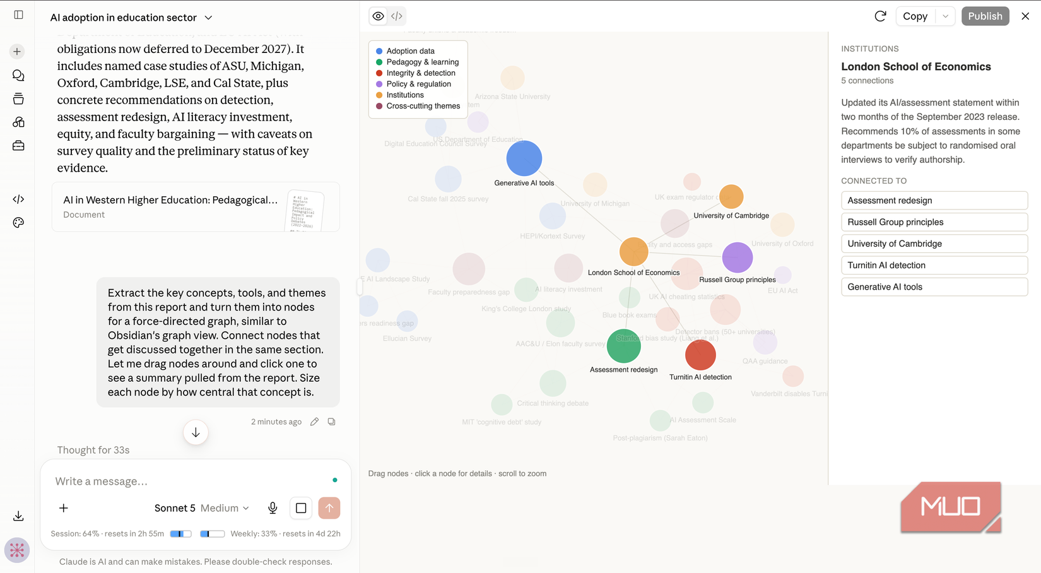Open the Russell Group principles connection in the side list
This screenshot has width=1041, height=573.
pyautogui.click(x=934, y=222)
